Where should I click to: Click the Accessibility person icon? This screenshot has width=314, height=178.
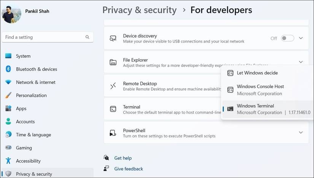click(x=8, y=161)
